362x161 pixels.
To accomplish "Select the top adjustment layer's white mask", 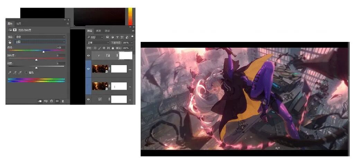I will (126, 56).
